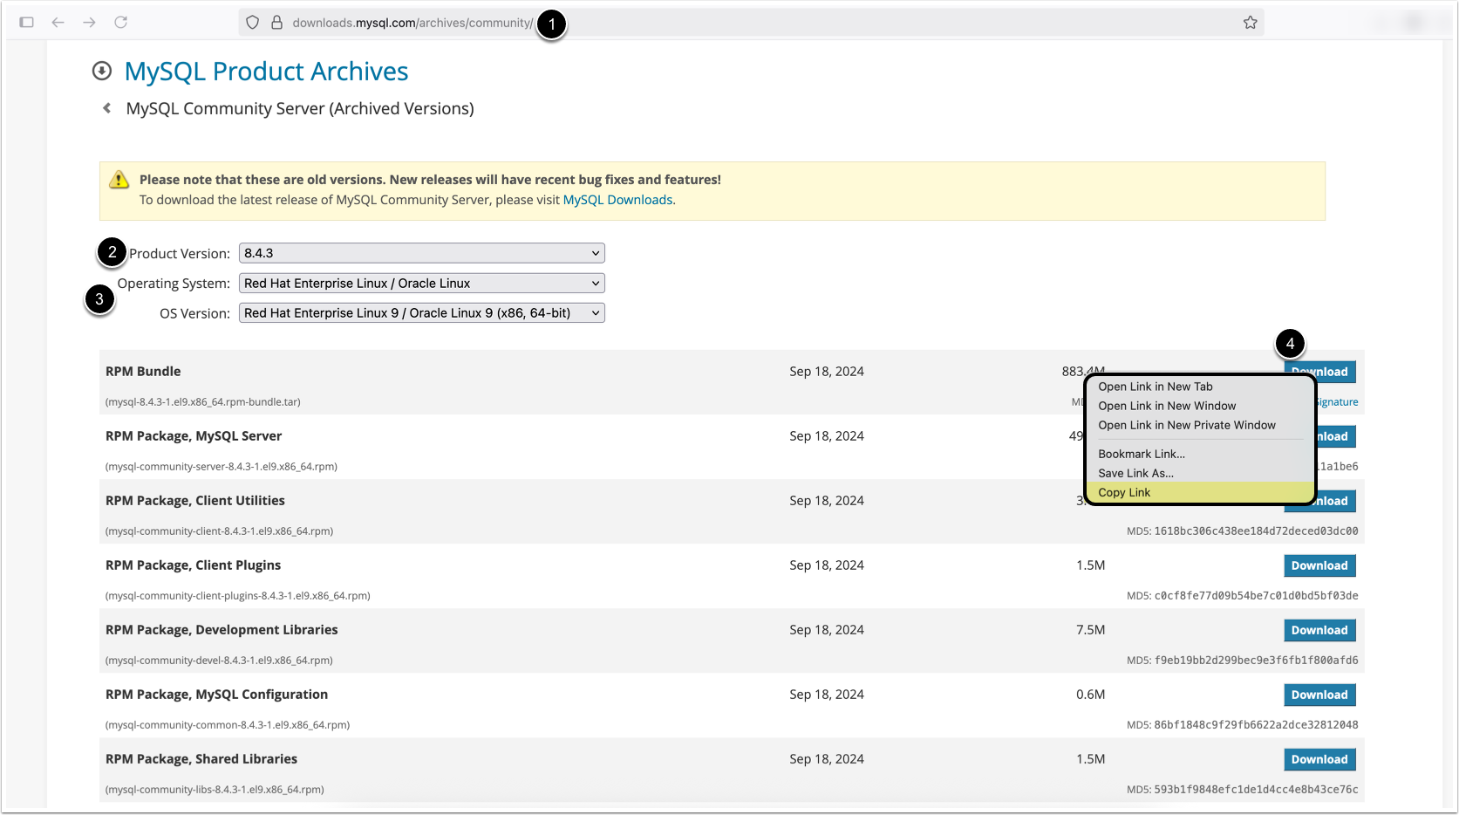The image size is (1459, 815).
Task: Toggle the browser sidebar panel icon
Action: coord(27,23)
